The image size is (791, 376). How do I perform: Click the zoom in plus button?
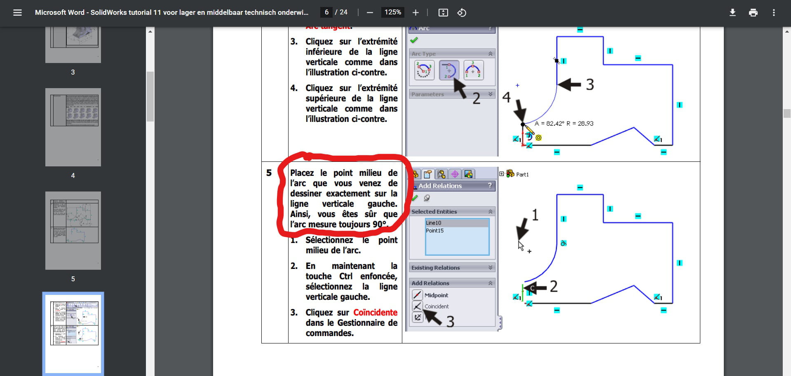[415, 13]
